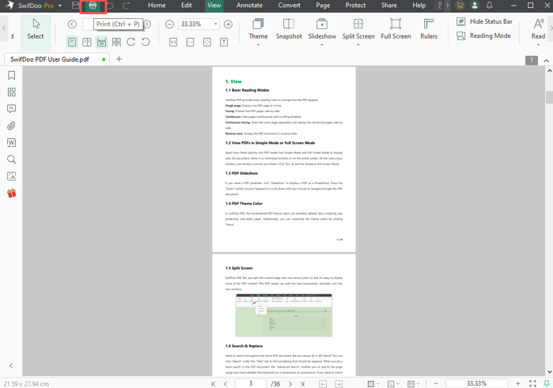Click page number field showing 3
This screenshot has height=388, width=553.
click(x=251, y=383)
